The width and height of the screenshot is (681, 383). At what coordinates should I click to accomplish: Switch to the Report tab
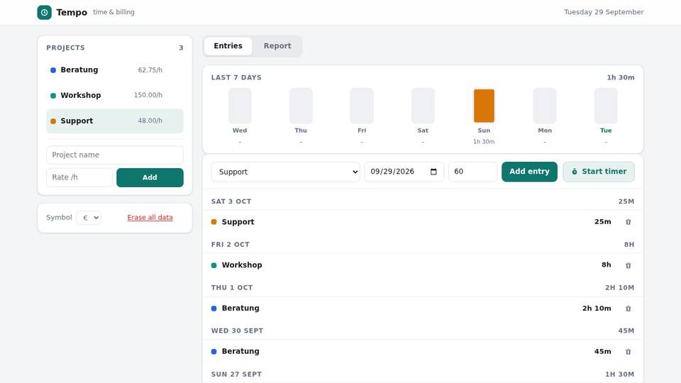277,46
